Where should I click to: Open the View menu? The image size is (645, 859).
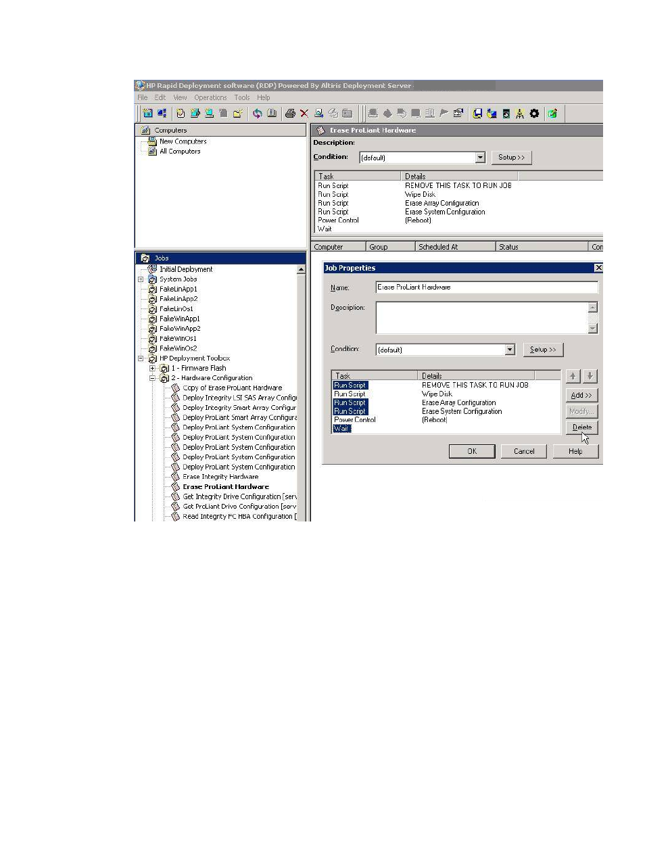180,97
